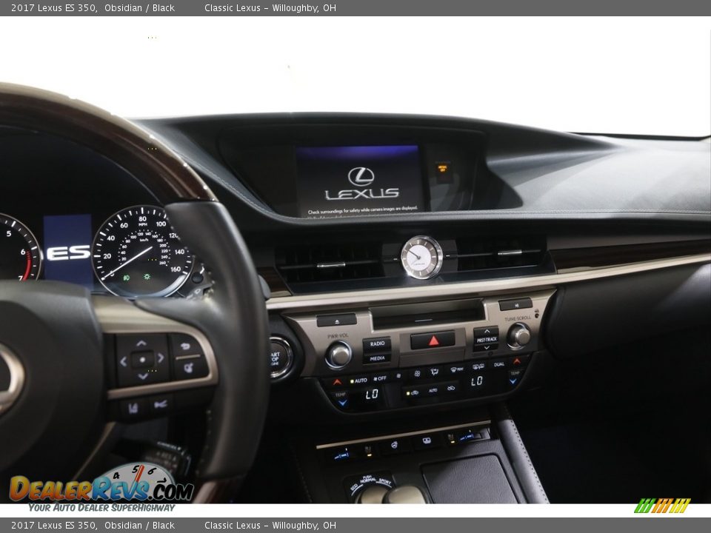
Task: Activate front windshield defroster
Action: (456, 369)
